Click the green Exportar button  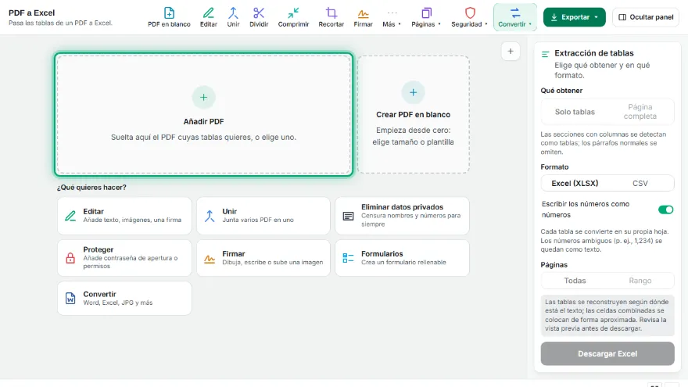point(575,17)
